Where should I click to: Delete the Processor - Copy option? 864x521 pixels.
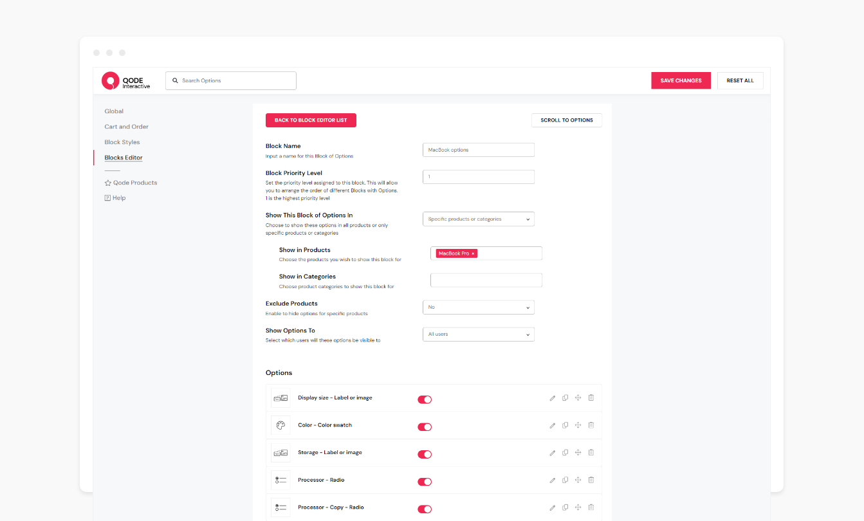(591, 507)
